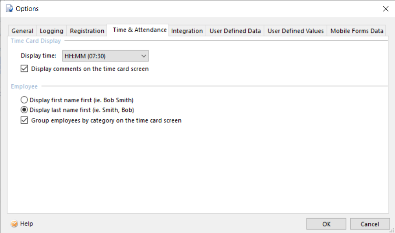Viewport: 395px width, 233px height.
Task: Confirm settings with the OK button
Action: coord(326,224)
